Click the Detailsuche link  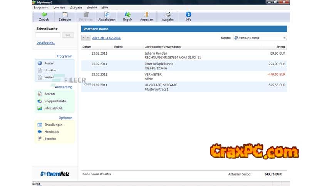(46, 43)
